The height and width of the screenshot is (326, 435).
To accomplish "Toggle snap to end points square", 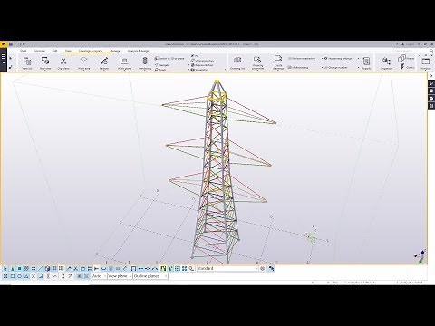I will coord(13,276).
